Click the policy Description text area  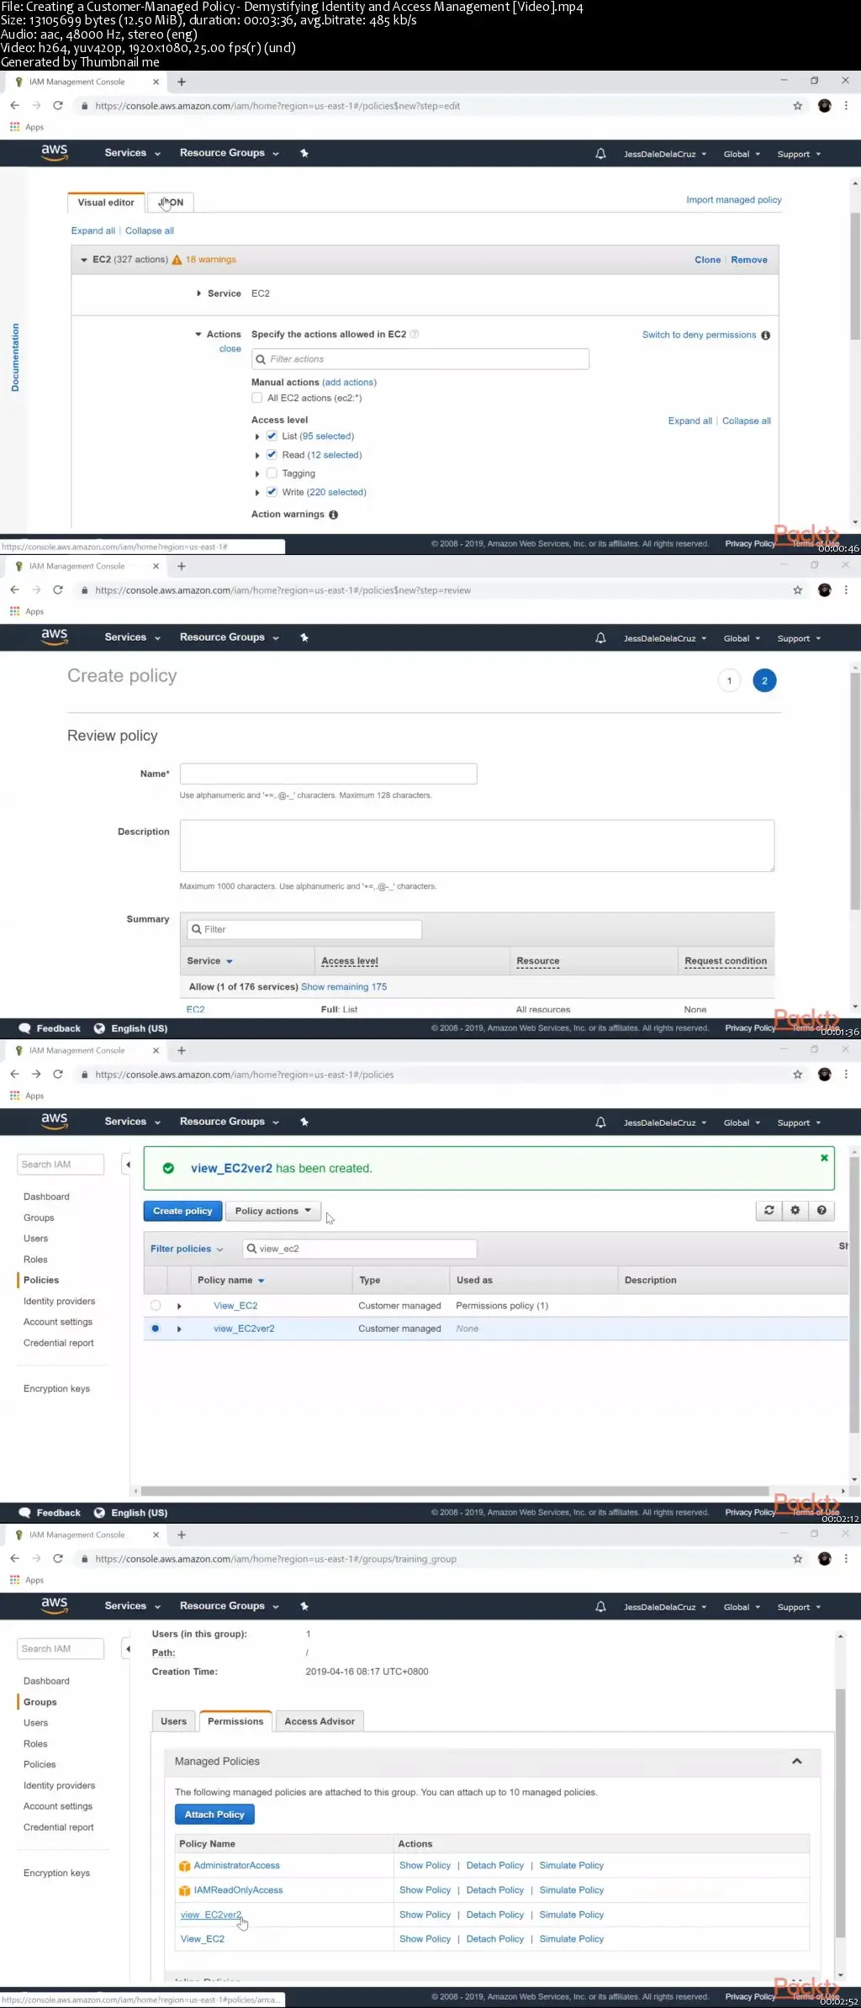(477, 846)
